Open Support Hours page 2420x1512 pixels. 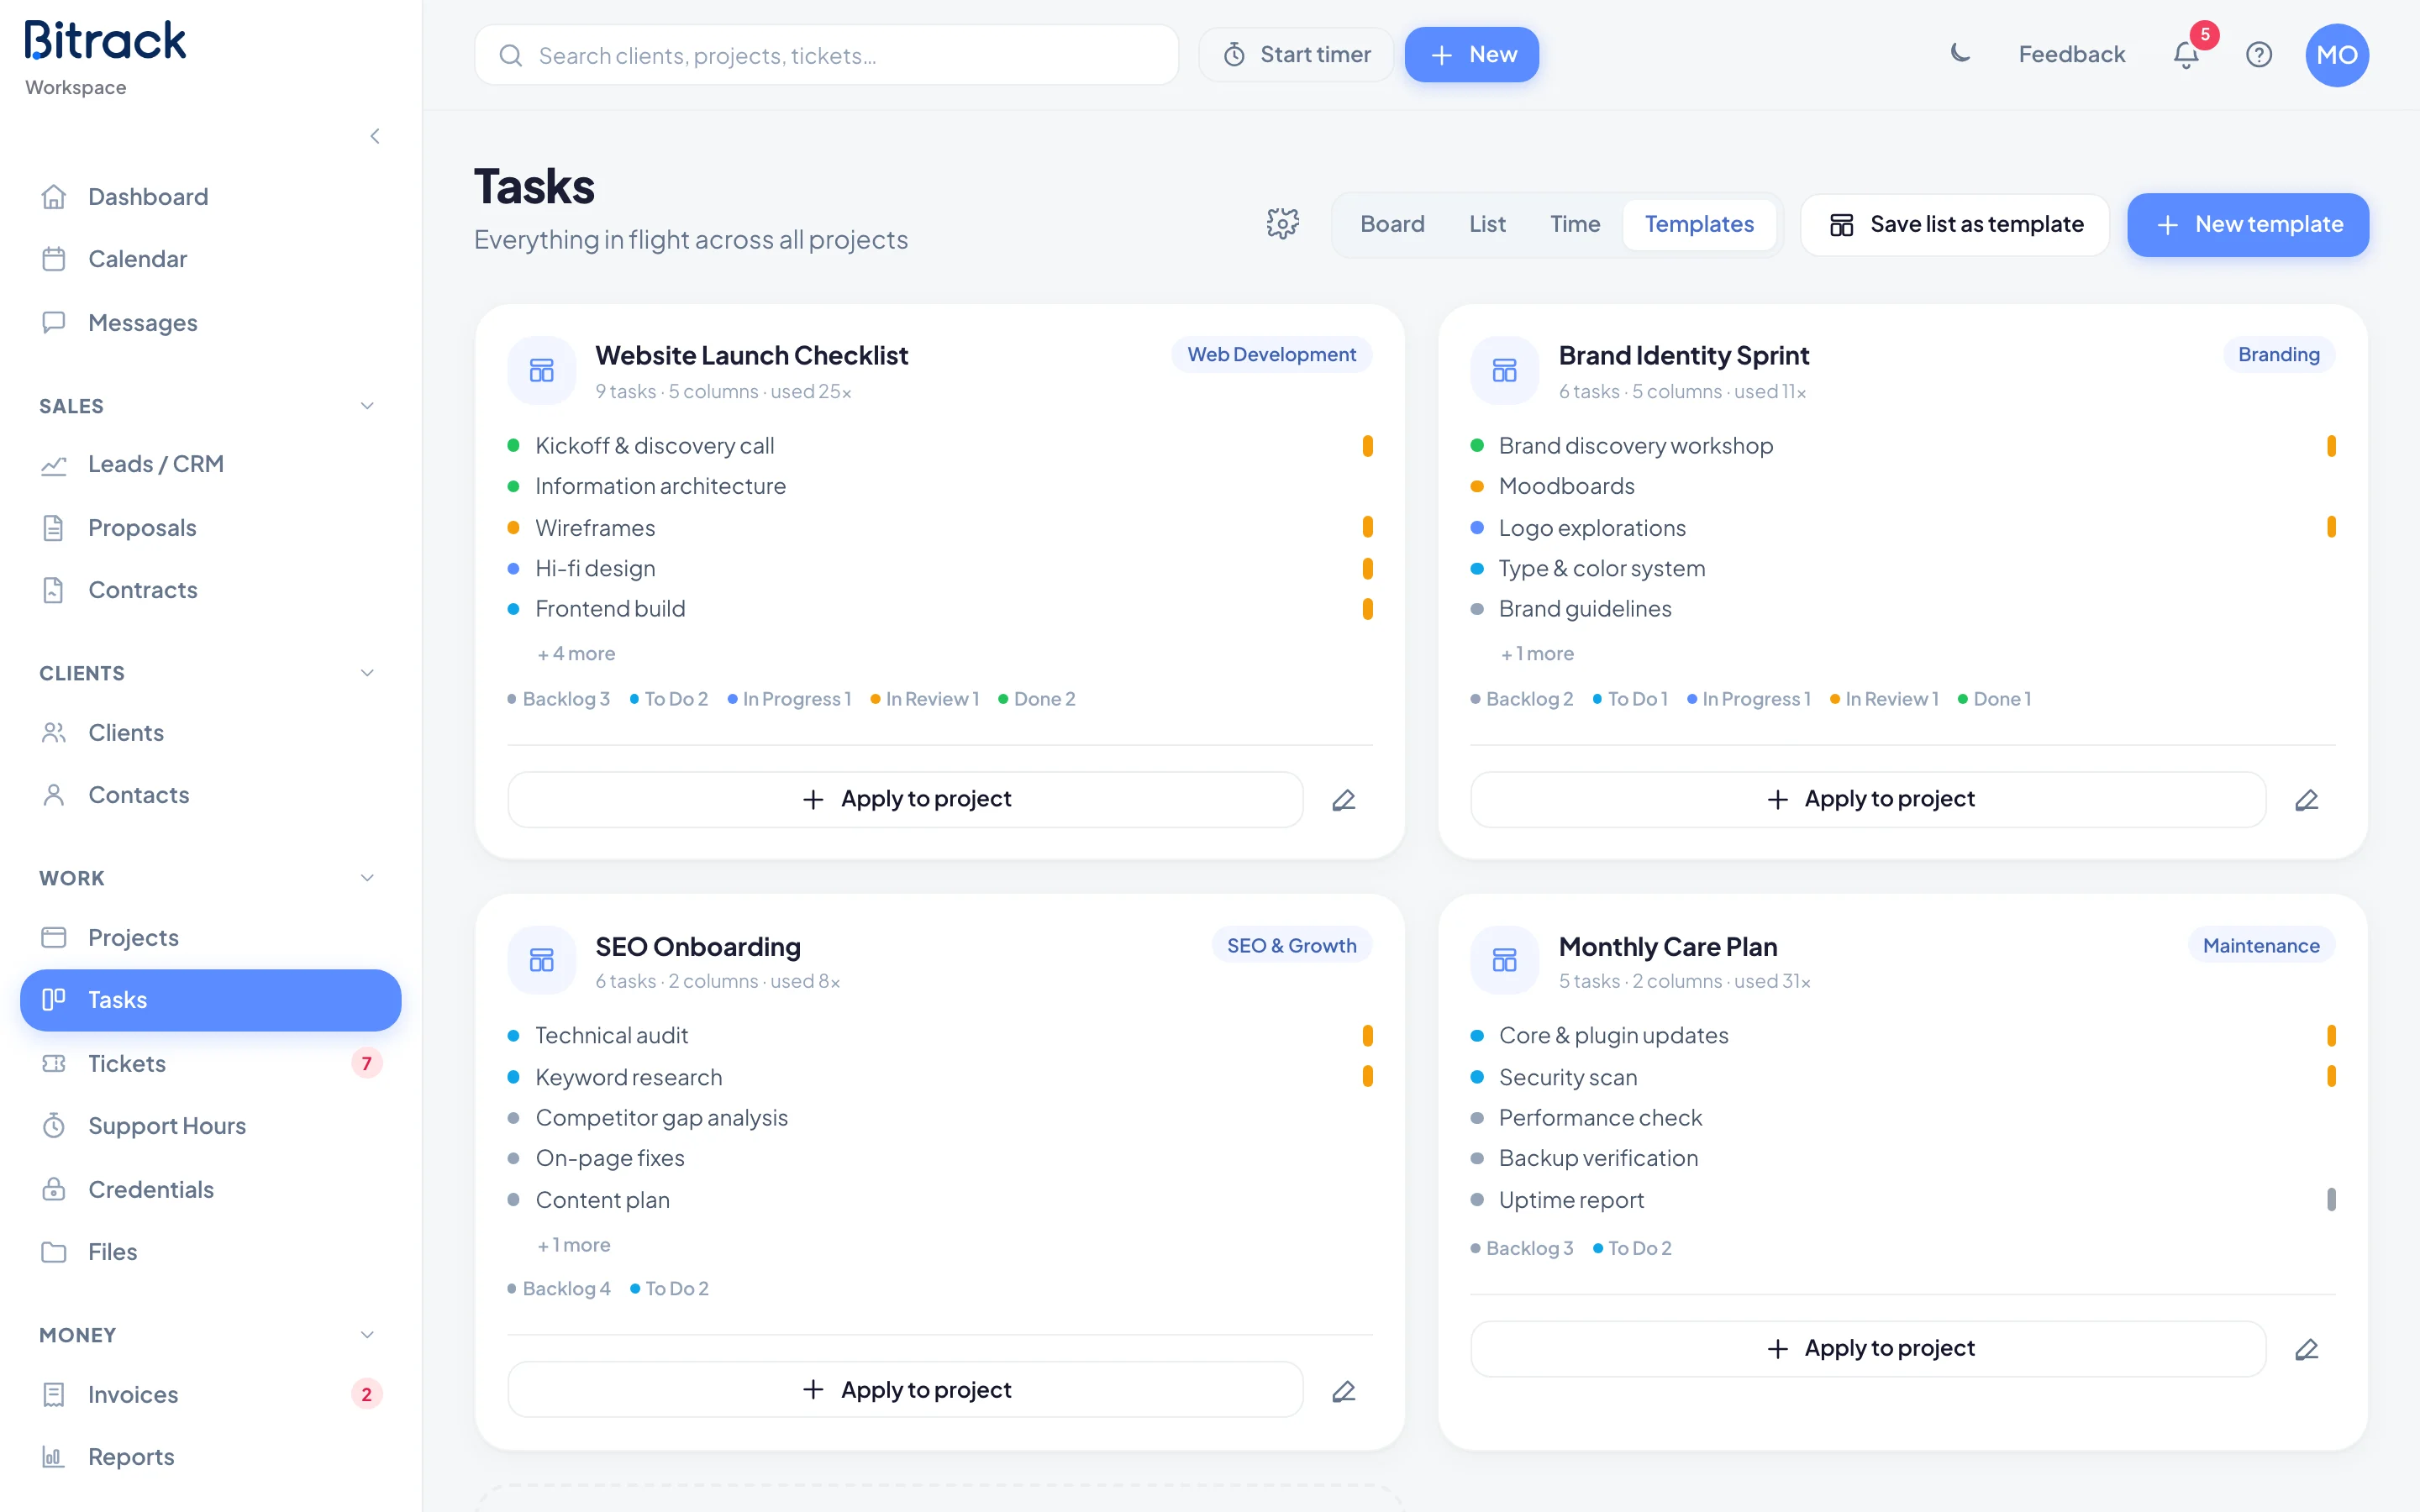pos(210,1126)
